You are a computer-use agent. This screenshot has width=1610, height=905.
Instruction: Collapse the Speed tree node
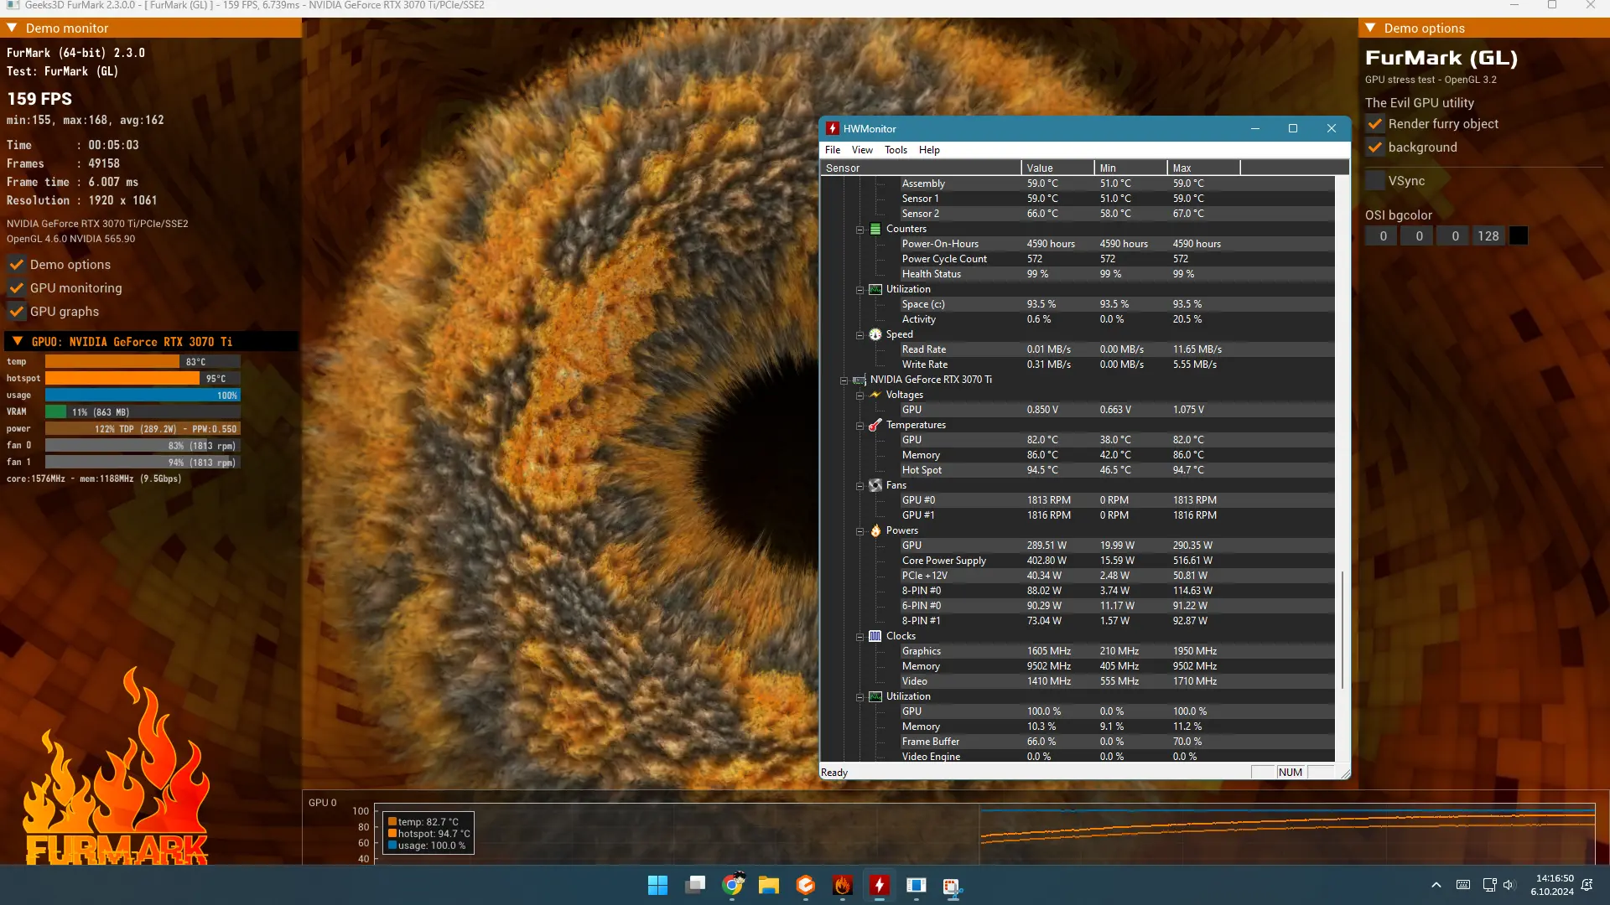point(860,334)
